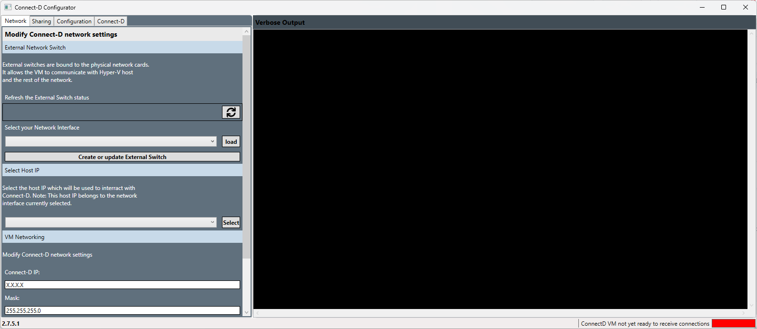This screenshot has width=757, height=329.
Task: Close the Connect-D Configurator window
Action: (x=746, y=7)
